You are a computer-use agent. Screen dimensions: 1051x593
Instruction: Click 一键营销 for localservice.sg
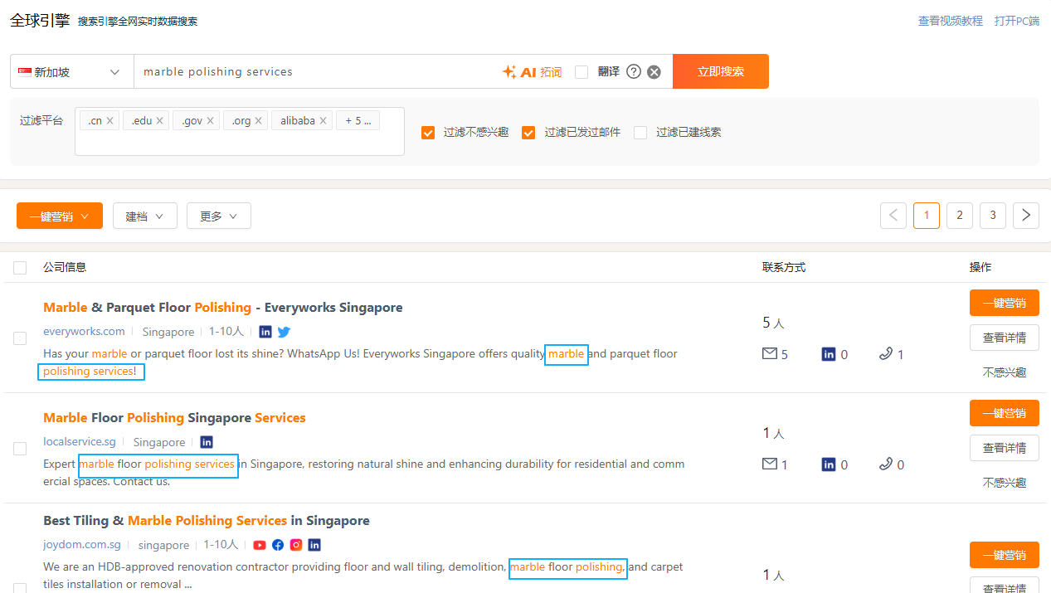(x=1005, y=413)
